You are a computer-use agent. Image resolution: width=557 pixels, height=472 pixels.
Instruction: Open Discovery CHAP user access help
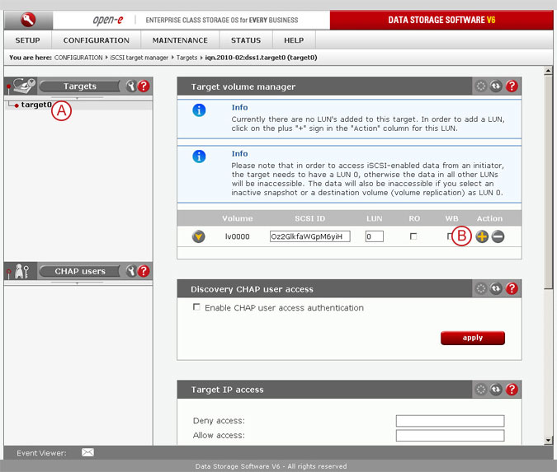coord(512,288)
